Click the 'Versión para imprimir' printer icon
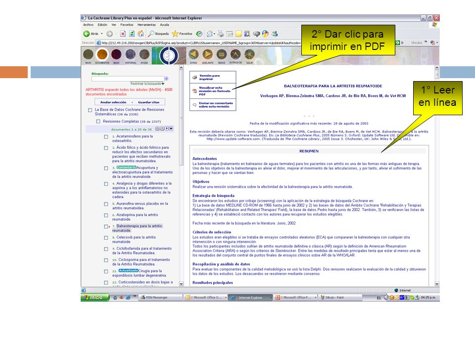The width and height of the screenshot is (475, 356). (194, 78)
